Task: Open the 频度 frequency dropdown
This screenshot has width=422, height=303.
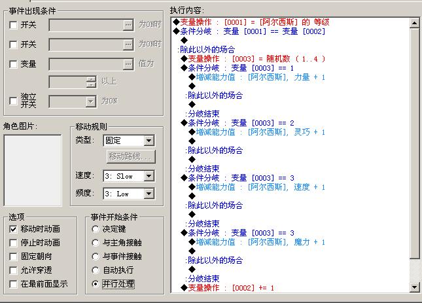Action: (149, 194)
